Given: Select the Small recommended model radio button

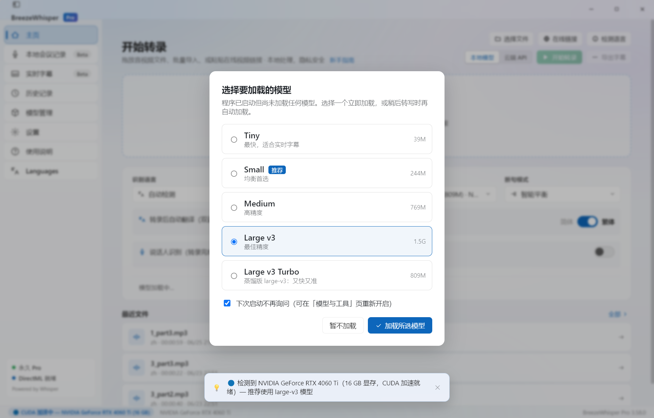Looking at the screenshot, I should (x=234, y=173).
